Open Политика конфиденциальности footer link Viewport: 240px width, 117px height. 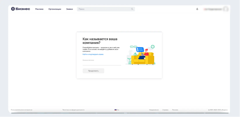pyautogui.click(x=73, y=110)
